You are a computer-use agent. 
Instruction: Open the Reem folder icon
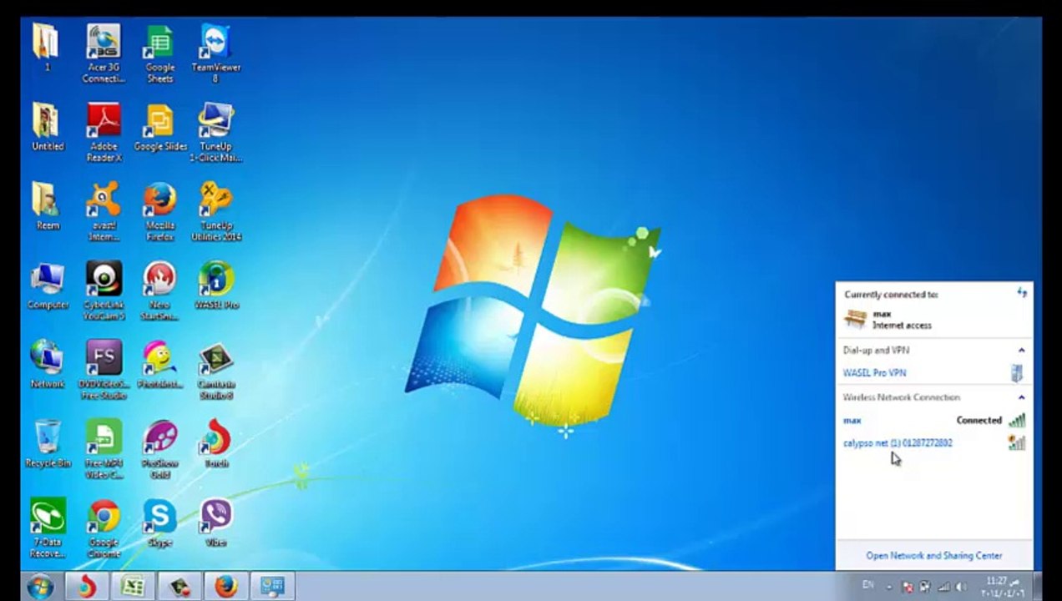(48, 206)
